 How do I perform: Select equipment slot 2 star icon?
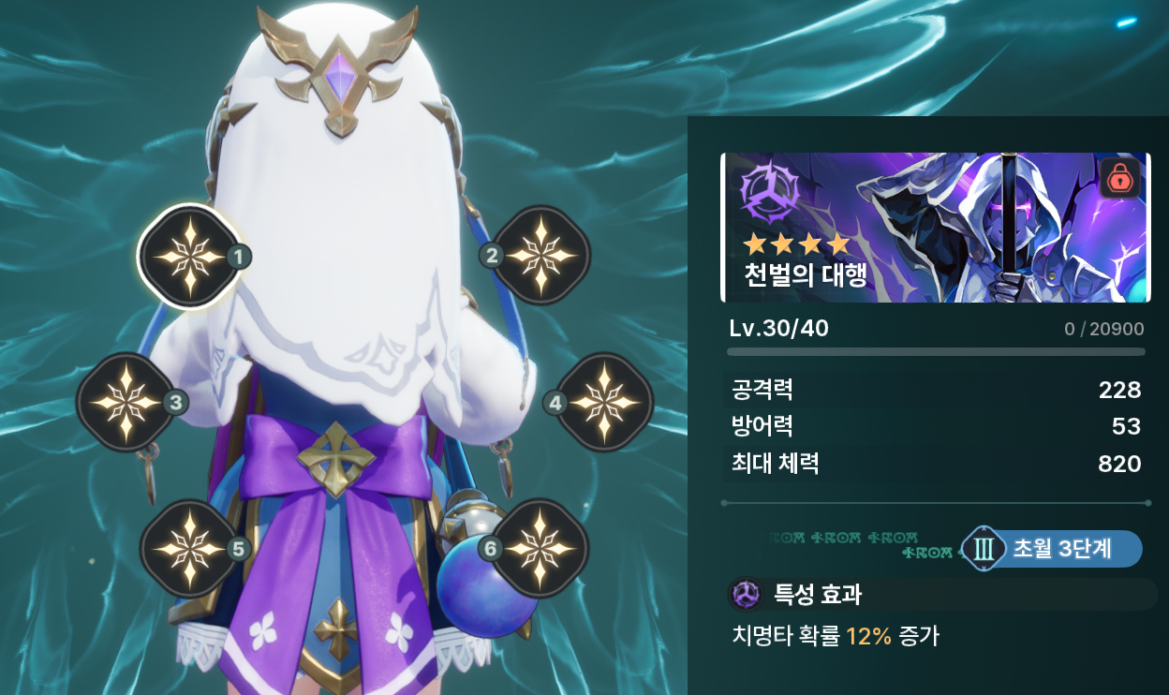point(541,256)
